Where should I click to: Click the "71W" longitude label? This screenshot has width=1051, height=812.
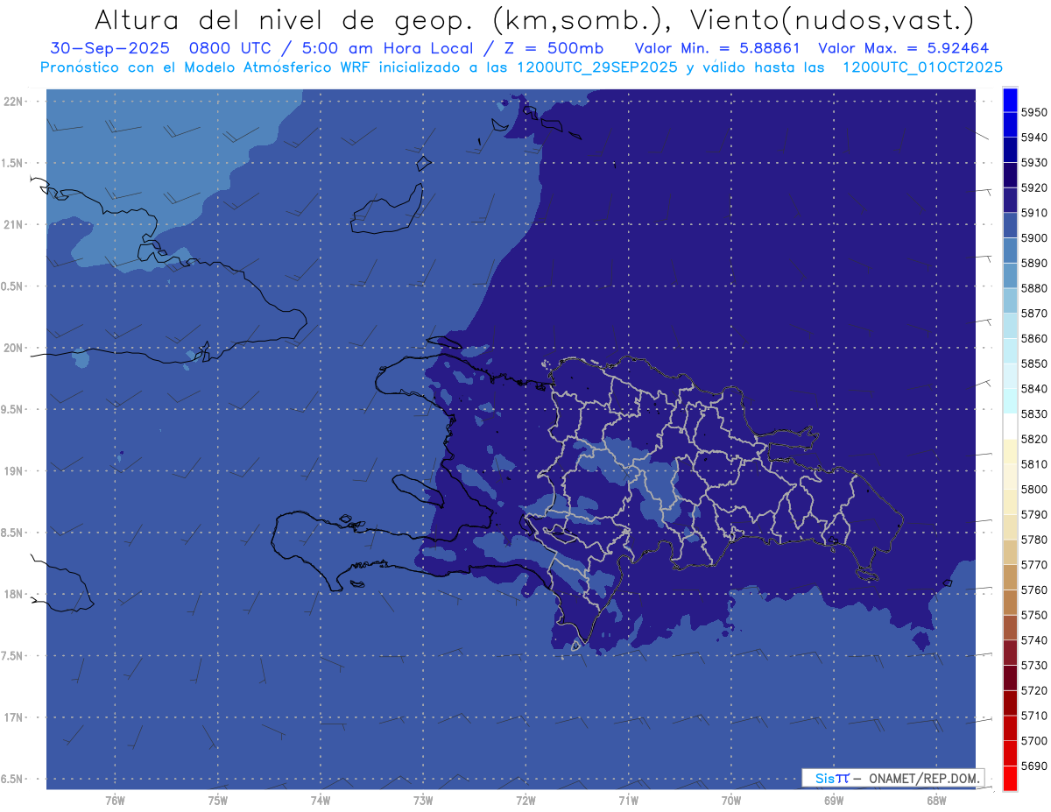click(x=628, y=801)
